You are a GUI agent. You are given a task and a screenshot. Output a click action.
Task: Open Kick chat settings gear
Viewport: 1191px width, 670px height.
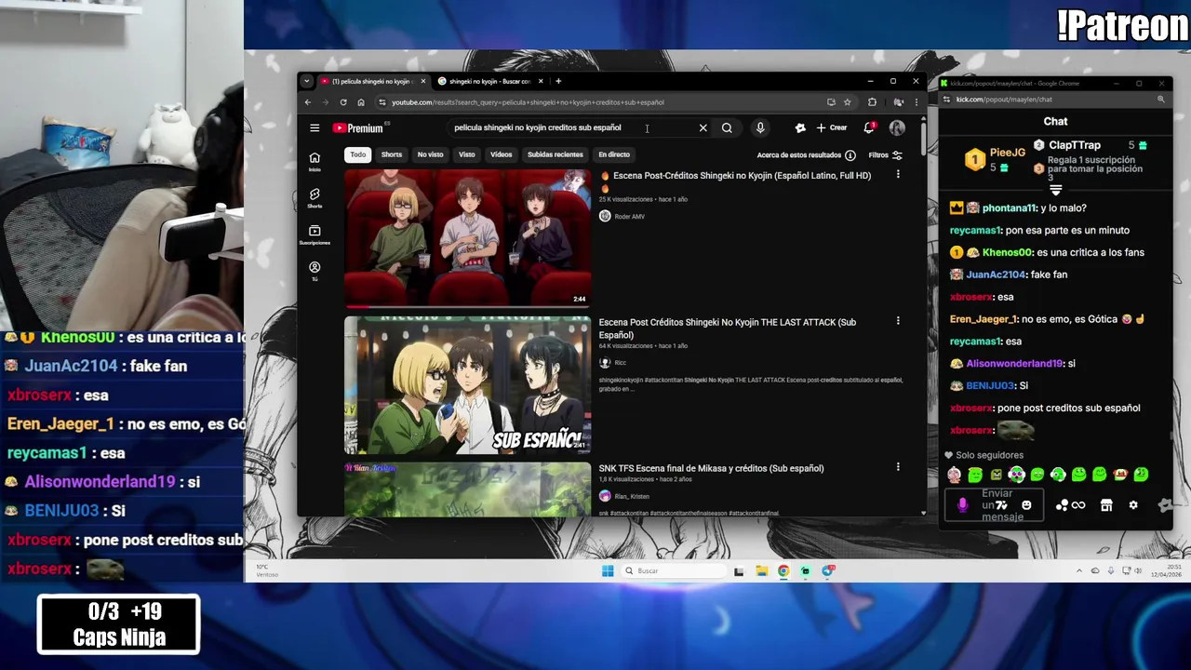pyautogui.click(x=1132, y=505)
